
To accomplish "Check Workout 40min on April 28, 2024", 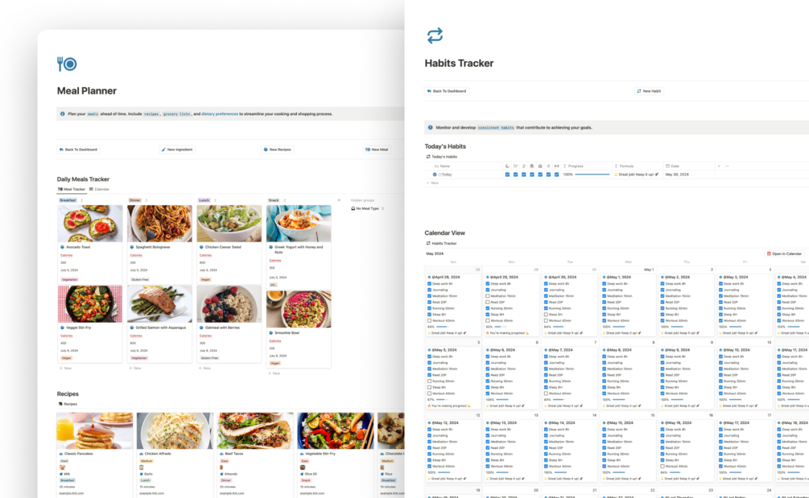I will pos(429,321).
